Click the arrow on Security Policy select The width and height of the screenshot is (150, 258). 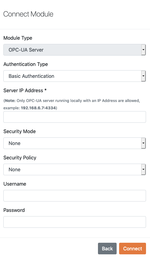143,169
